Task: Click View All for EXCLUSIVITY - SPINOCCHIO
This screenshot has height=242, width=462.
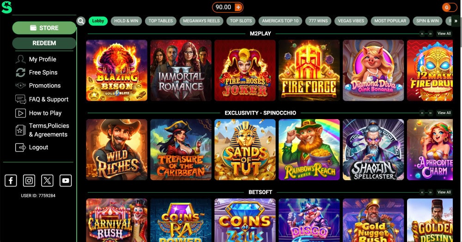Action: point(444,113)
